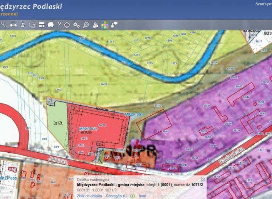Click parcel number 1272 on map

tap(174, 63)
